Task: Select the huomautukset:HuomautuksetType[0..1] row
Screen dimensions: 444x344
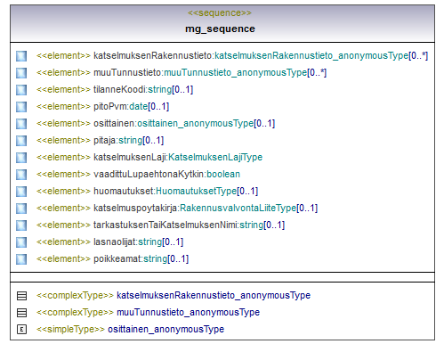Action: pyautogui.click(x=147, y=192)
